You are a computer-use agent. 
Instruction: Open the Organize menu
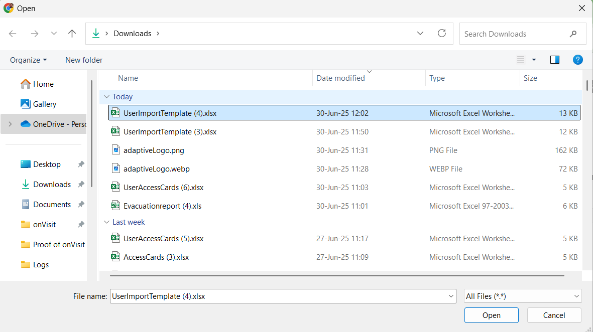tap(28, 60)
